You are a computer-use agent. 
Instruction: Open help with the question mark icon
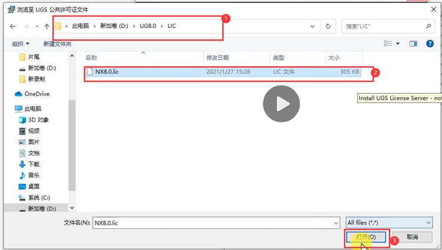click(430, 44)
